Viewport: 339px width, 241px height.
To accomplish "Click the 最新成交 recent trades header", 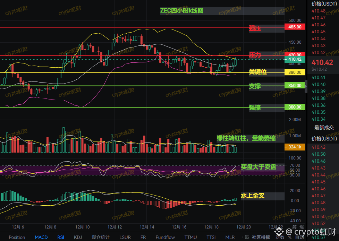I will pos(324,128).
